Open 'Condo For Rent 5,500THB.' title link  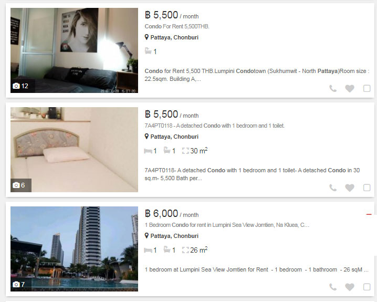pos(177,26)
